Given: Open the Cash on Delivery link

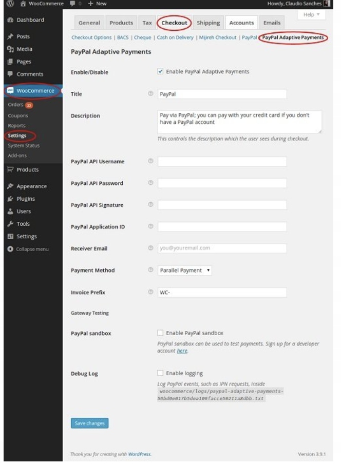Looking at the screenshot, I should (175, 37).
